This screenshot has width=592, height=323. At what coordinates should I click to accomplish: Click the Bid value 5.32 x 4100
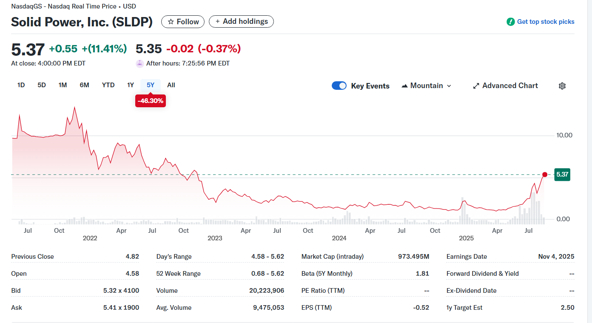[x=121, y=291]
